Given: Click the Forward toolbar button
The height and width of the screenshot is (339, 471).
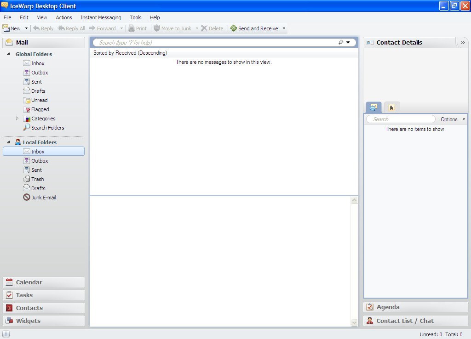Looking at the screenshot, I should point(103,28).
